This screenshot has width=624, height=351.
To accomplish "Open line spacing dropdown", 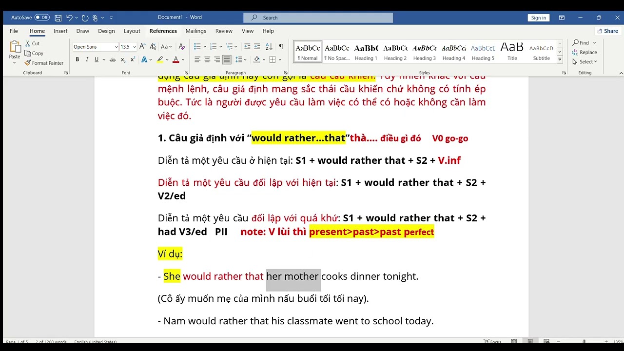I will pyautogui.click(x=239, y=59).
